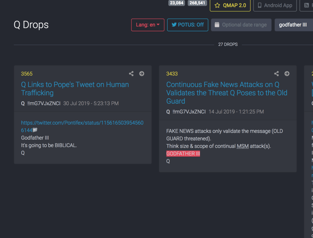Screen dimensions: 313x238
Task: Click drop number 3433
Action: 172,74
